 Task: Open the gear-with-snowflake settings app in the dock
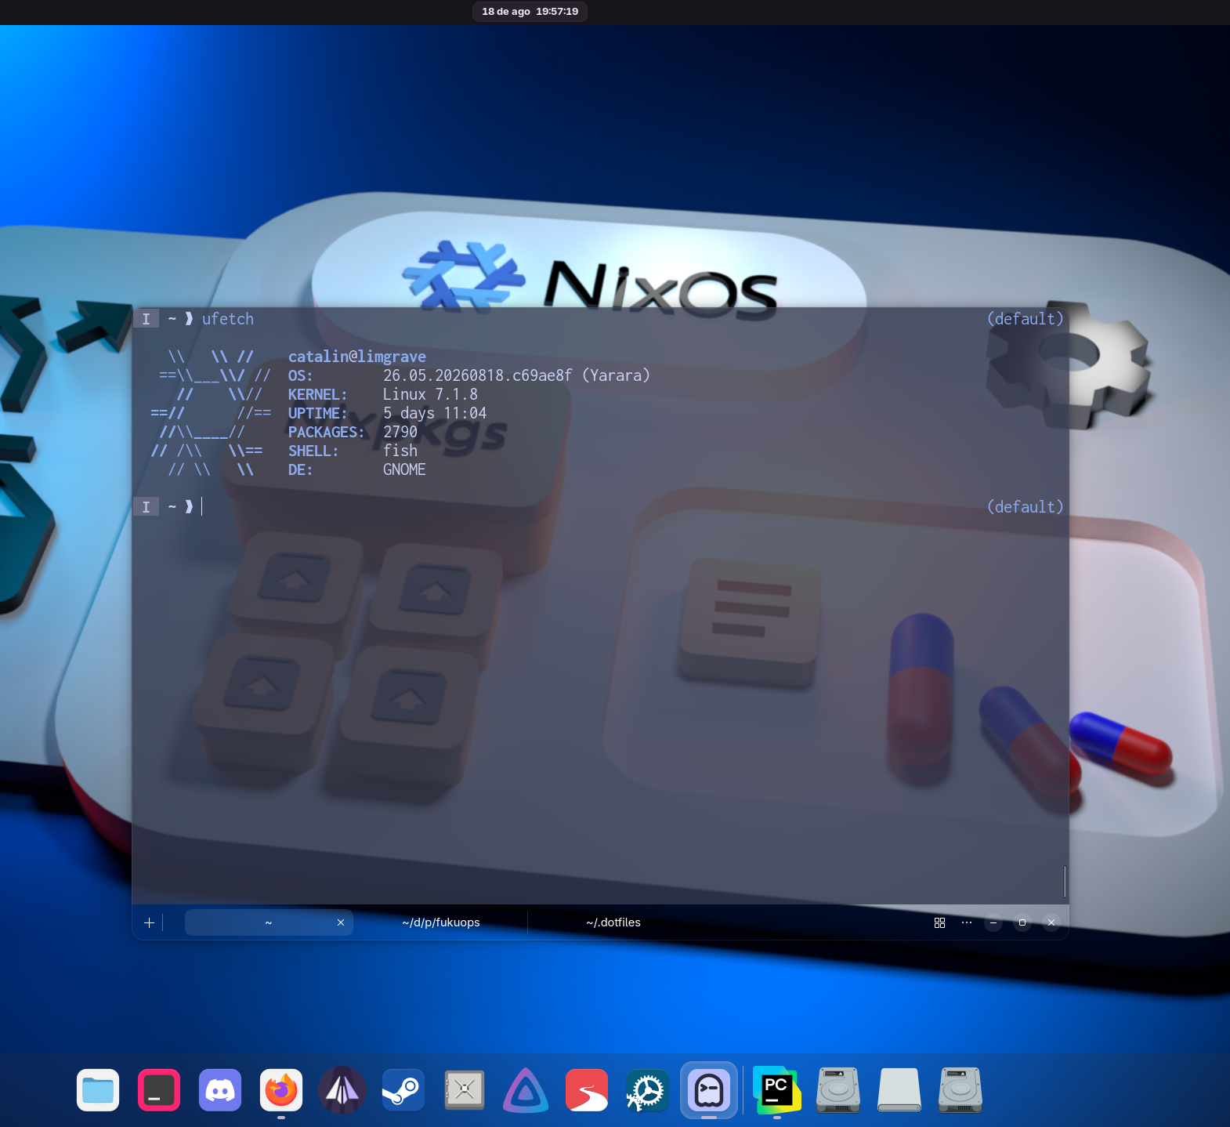[648, 1089]
